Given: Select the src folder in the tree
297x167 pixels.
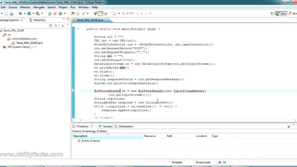Looking at the screenshot, I should (9, 35).
